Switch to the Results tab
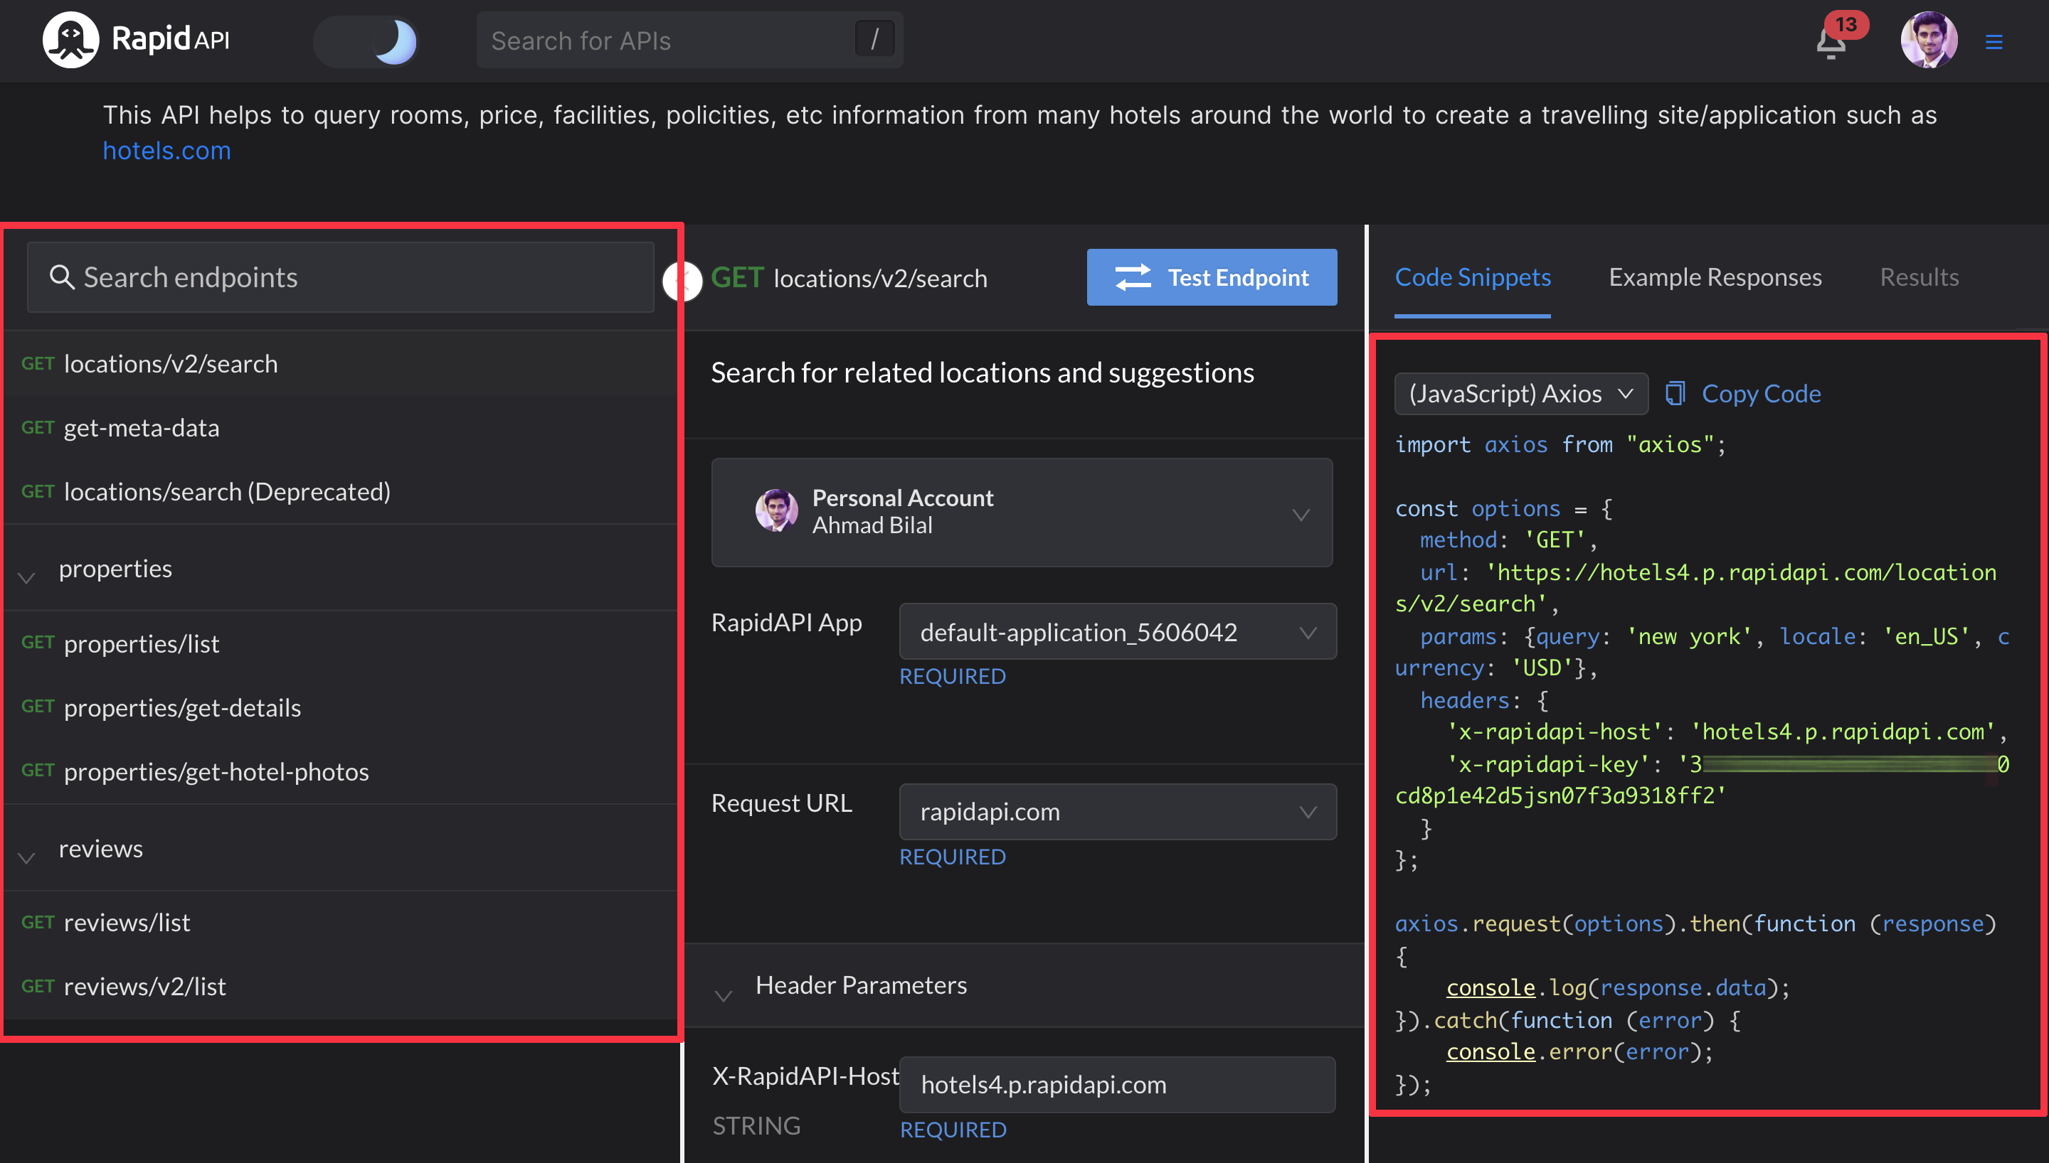 [x=1918, y=277]
